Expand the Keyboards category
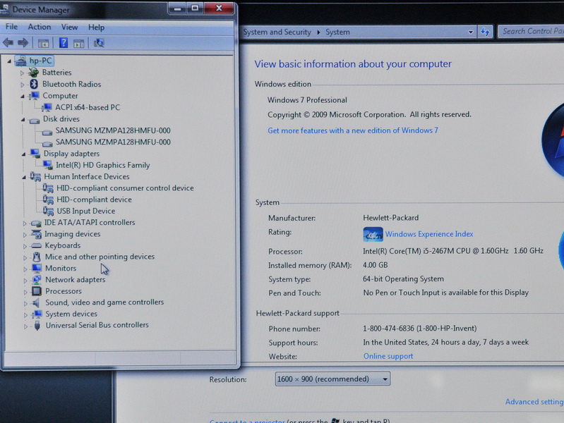The height and width of the screenshot is (423, 564). point(25,246)
